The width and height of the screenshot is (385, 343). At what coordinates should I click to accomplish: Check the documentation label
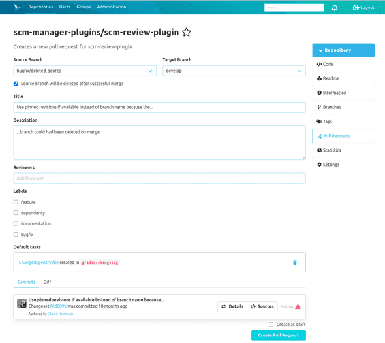point(16,223)
